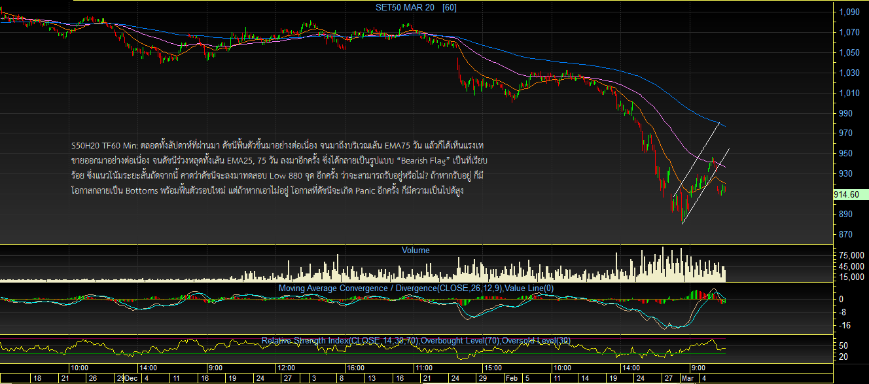Click the 1,050 price axis label
This screenshot has height=384, width=869.
point(849,52)
